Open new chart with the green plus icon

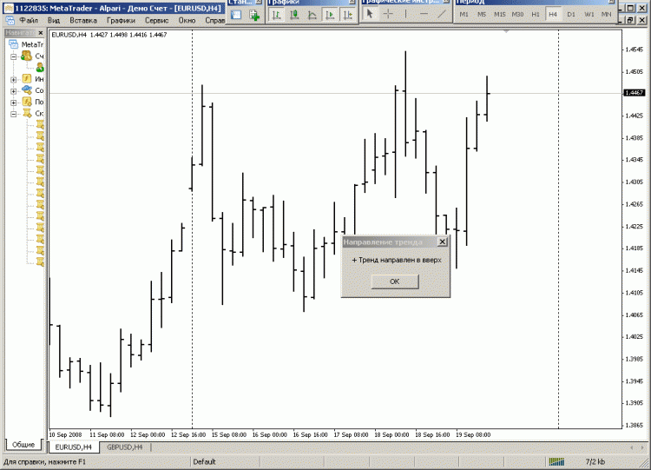(254, 16)
